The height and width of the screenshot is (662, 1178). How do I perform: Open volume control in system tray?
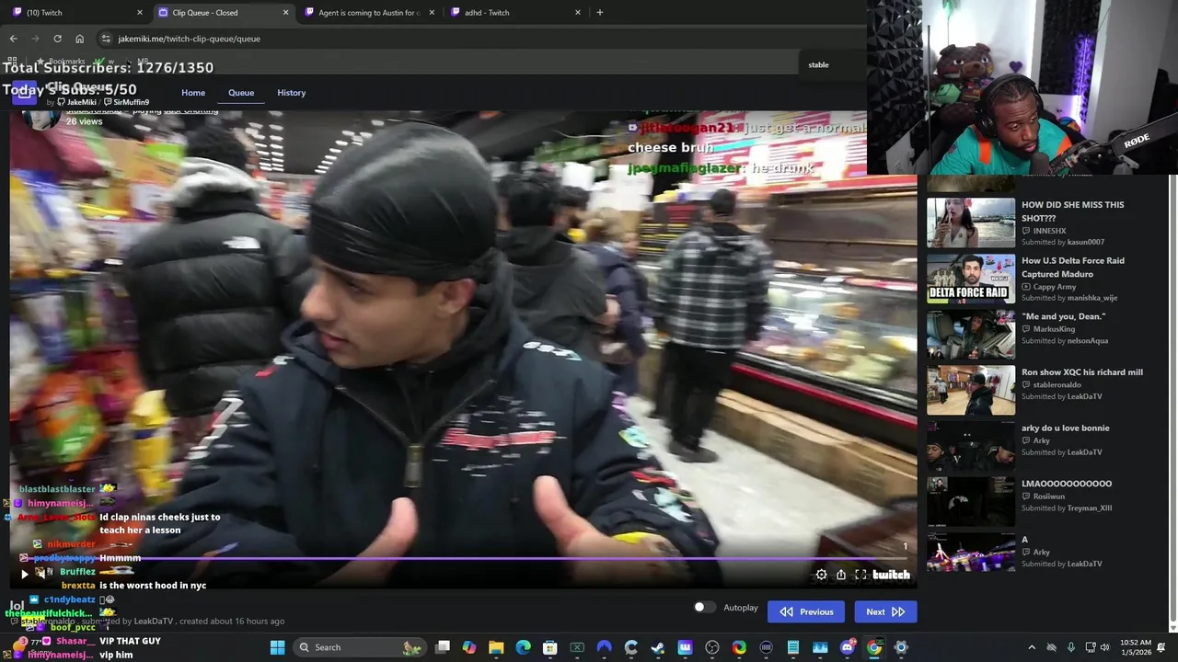point(1107,647)
